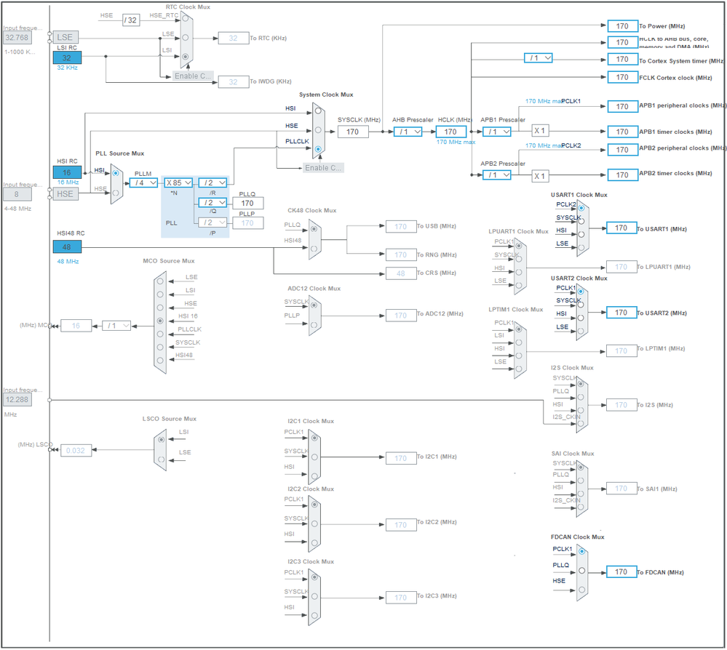Select HSI48 in CK48 Clock Mux
This screenshot has height=650, width=727.
[x=314, y=249]
